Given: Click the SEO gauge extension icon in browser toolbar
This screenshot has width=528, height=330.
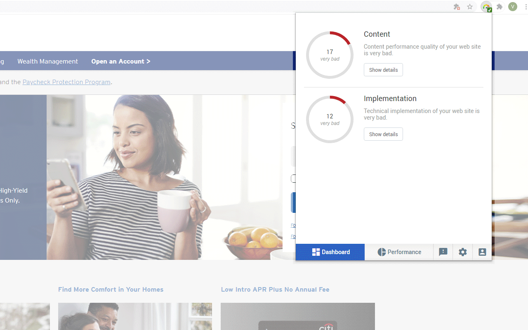Looking at the screenshot, I should pos(486,7).
